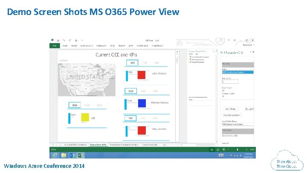Screen dimensions: 307x173
Task: Select the 1000 tile above OEE card
Action: click(75, 106)
